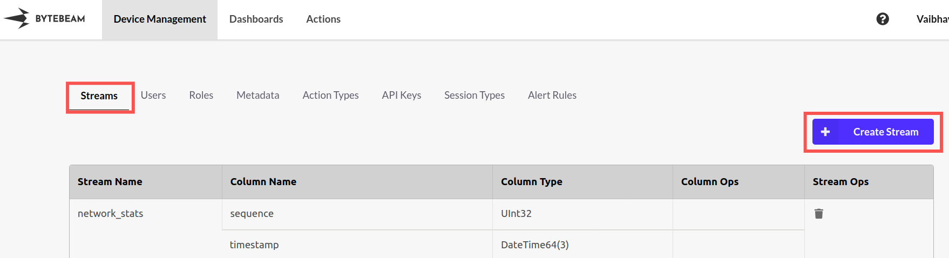Click the Bytebeam logo icon
Viewport: 949px width, 258px height.
tap(17, 18)
